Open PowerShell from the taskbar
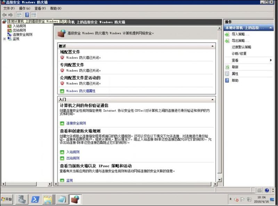Screen dimensions: 278x206 [35, 199]
